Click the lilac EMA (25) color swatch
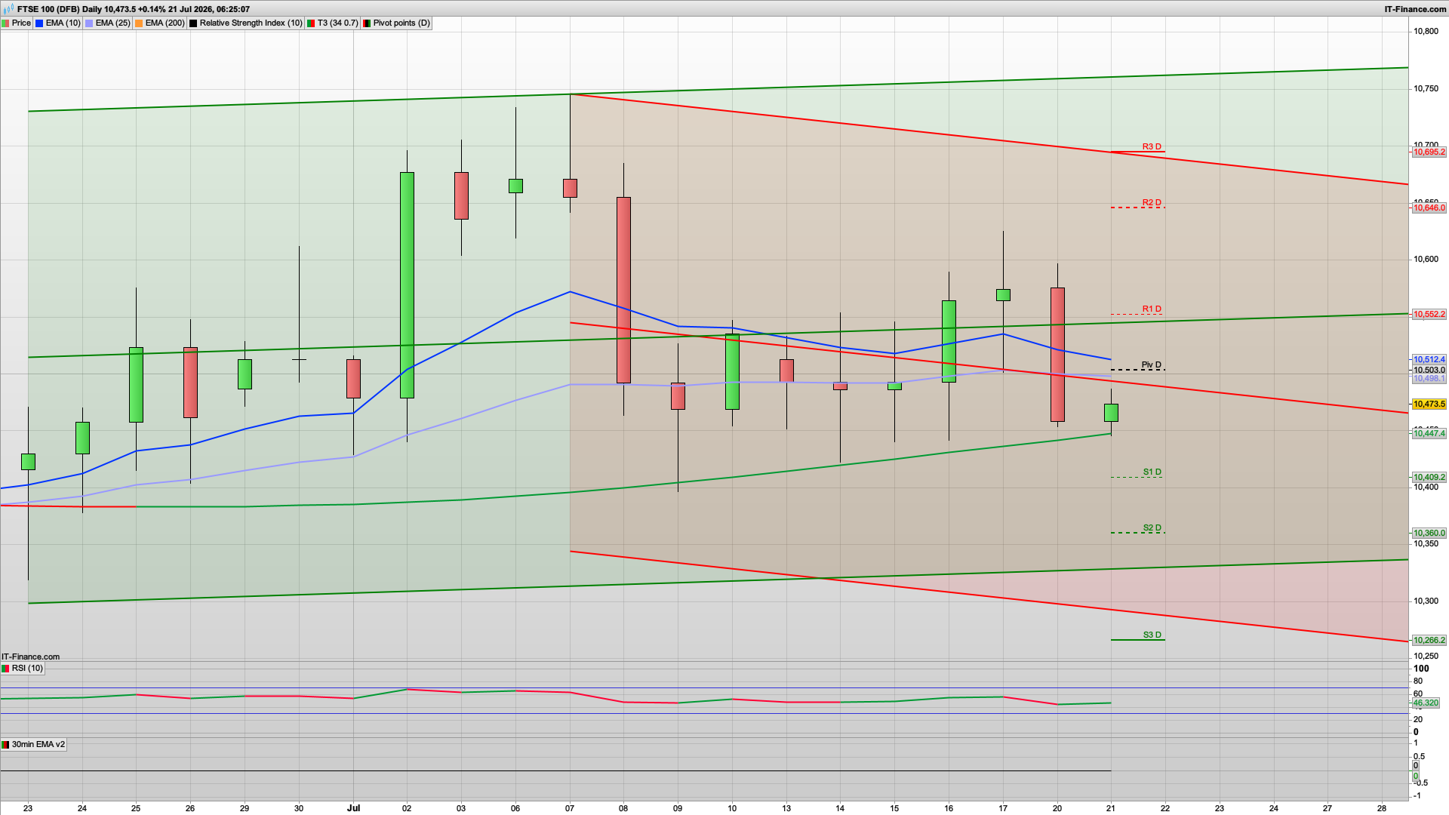 pyautogui.click(x=90, y=23)
